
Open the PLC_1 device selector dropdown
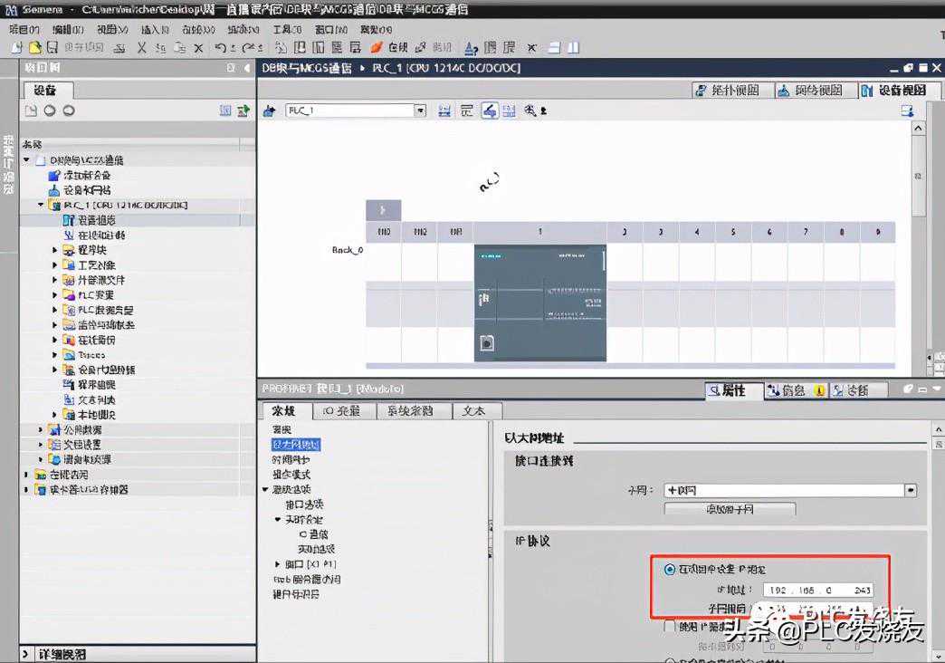point(420,110)
